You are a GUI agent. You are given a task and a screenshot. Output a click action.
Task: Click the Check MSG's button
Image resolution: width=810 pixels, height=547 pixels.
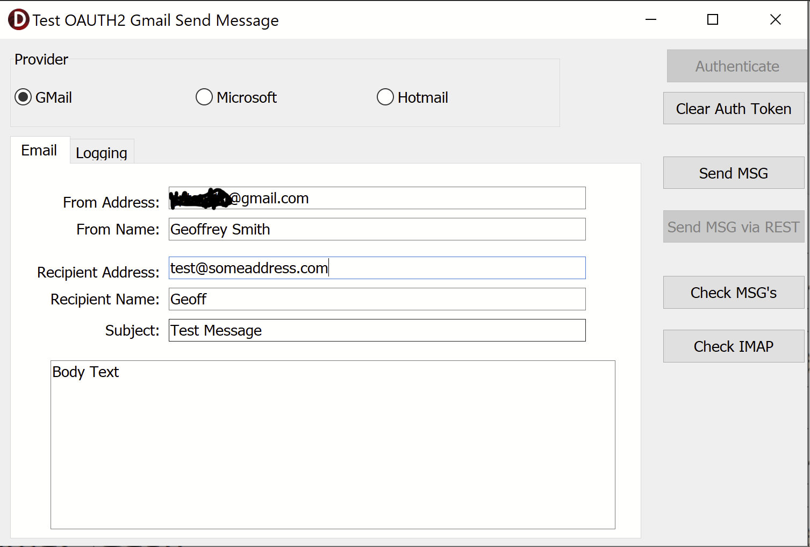tap(734, 293)
